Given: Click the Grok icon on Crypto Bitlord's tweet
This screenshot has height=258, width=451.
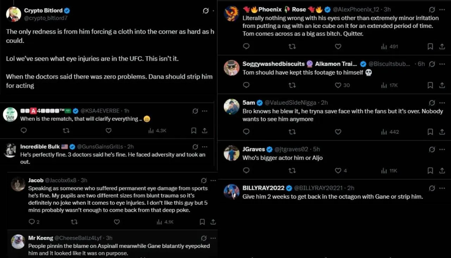Looking at the screenshot, I should [x=206, y=11].
